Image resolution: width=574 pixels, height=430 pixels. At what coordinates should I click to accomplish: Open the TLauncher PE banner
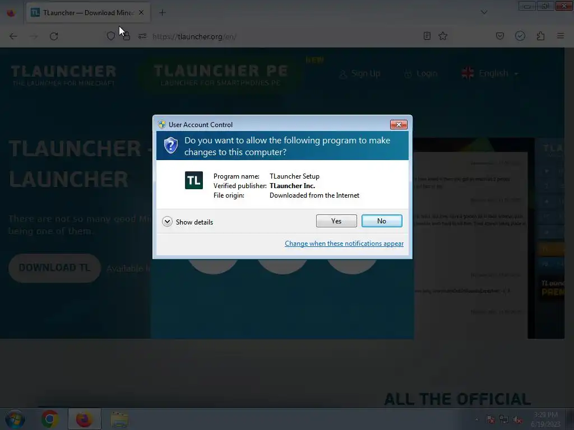point(220,75)
